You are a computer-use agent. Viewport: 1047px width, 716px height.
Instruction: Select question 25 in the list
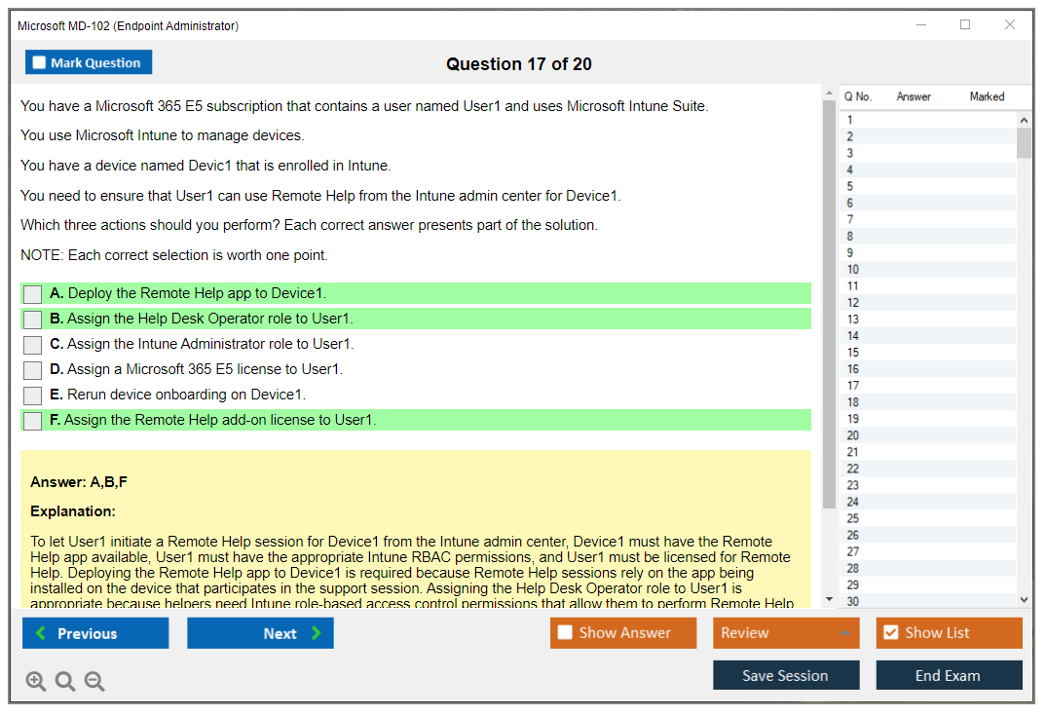tap(928, 519)
